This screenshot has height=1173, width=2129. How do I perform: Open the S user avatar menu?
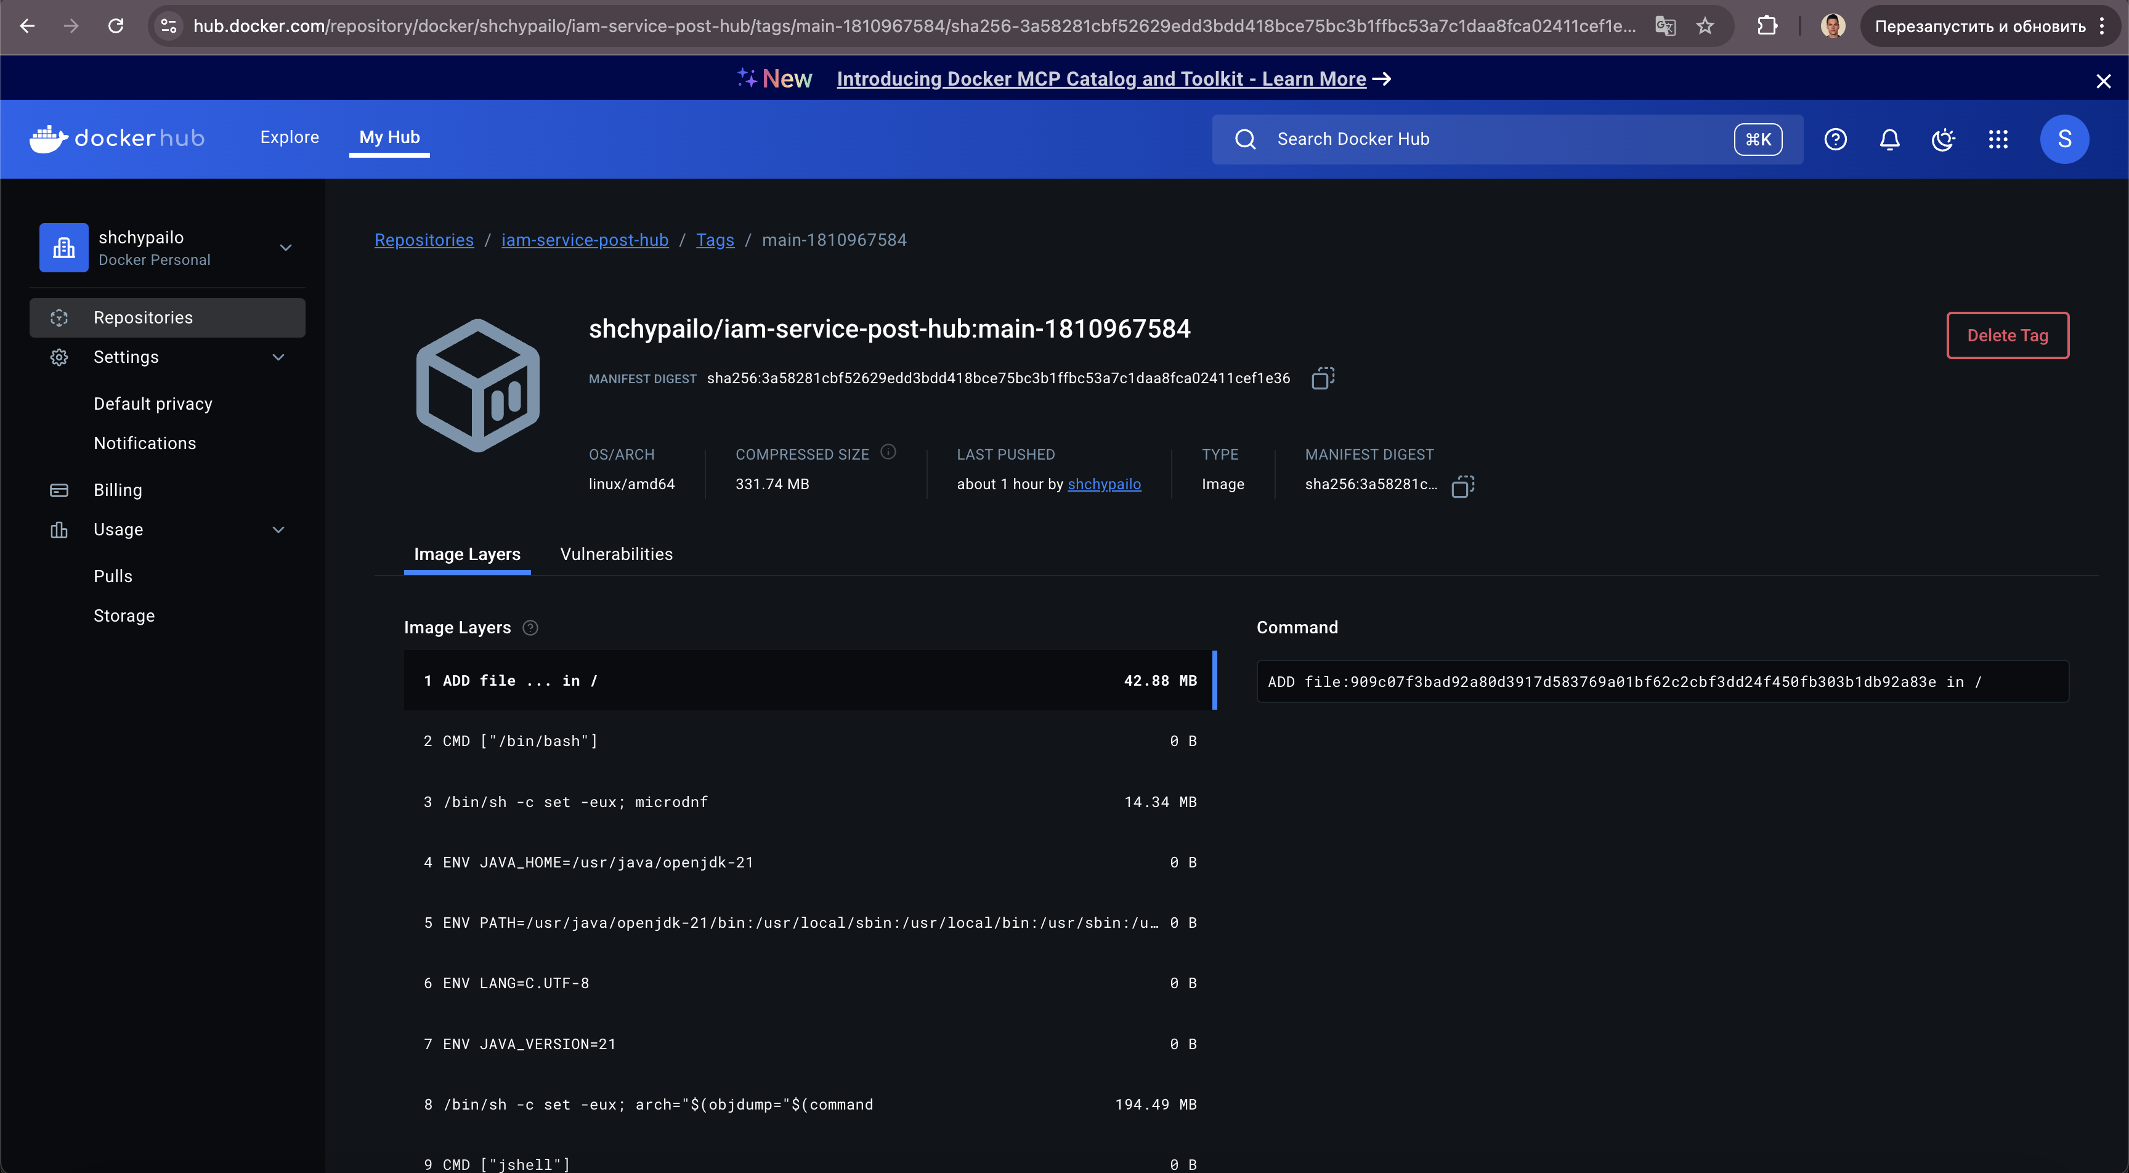[x=2064, y=139]
